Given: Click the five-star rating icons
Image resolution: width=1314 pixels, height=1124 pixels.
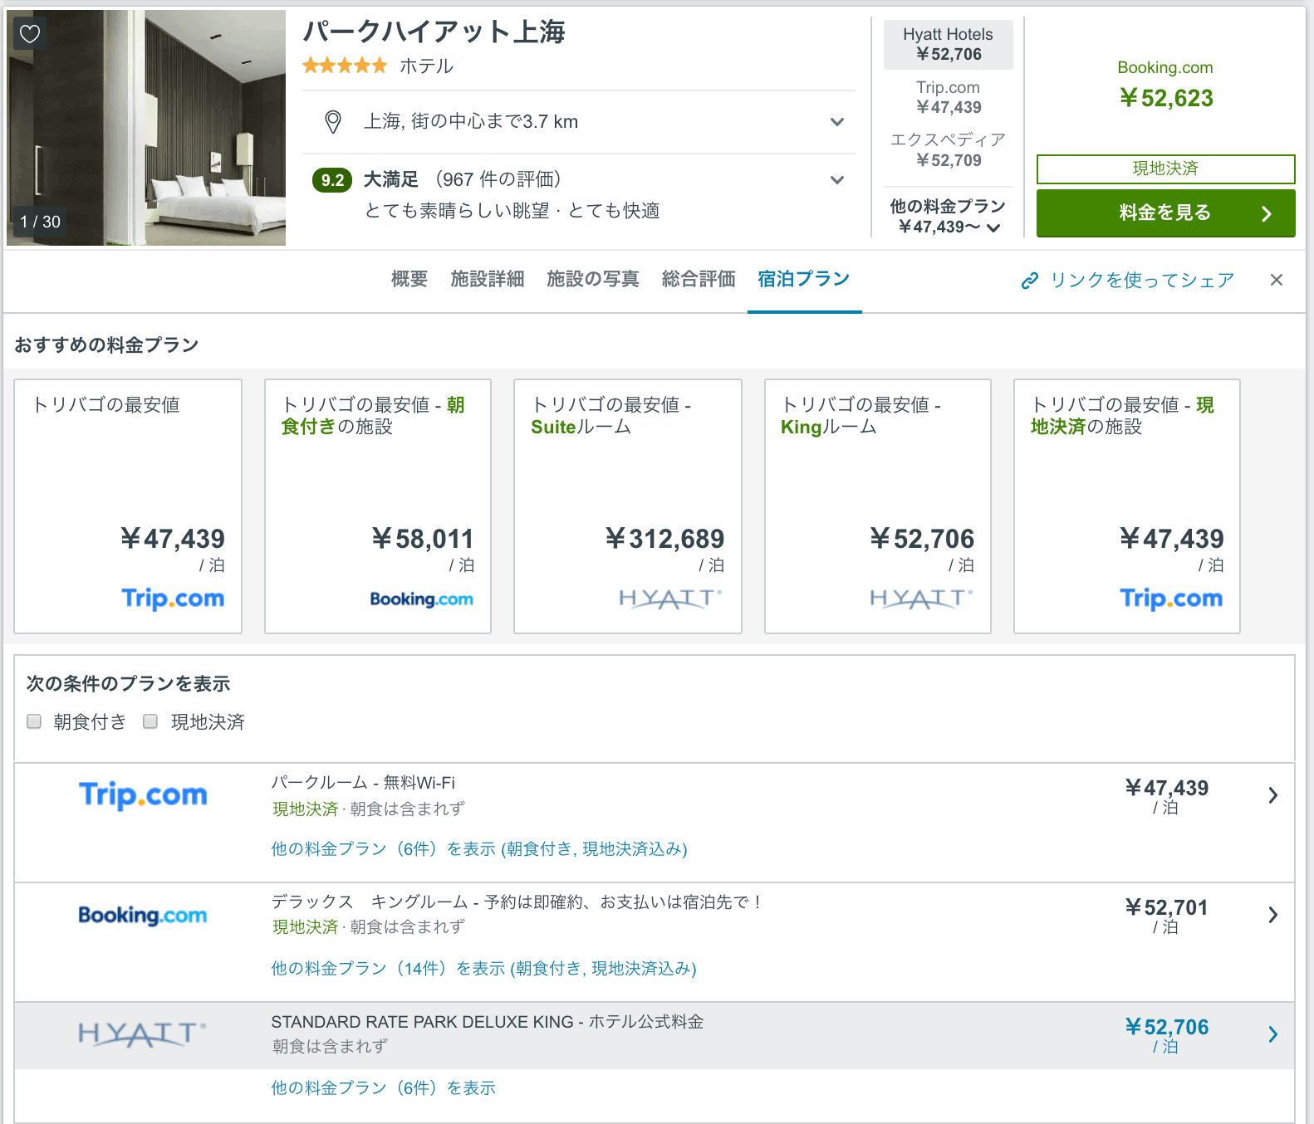Looking at the screenshot, I should [x=345, y=66].
